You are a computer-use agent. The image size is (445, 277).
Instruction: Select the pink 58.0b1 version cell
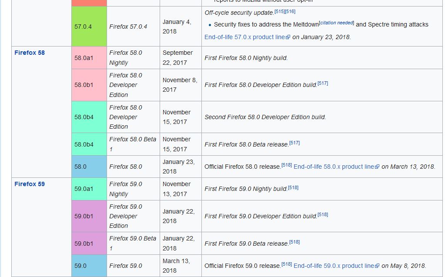click(89, 85)
